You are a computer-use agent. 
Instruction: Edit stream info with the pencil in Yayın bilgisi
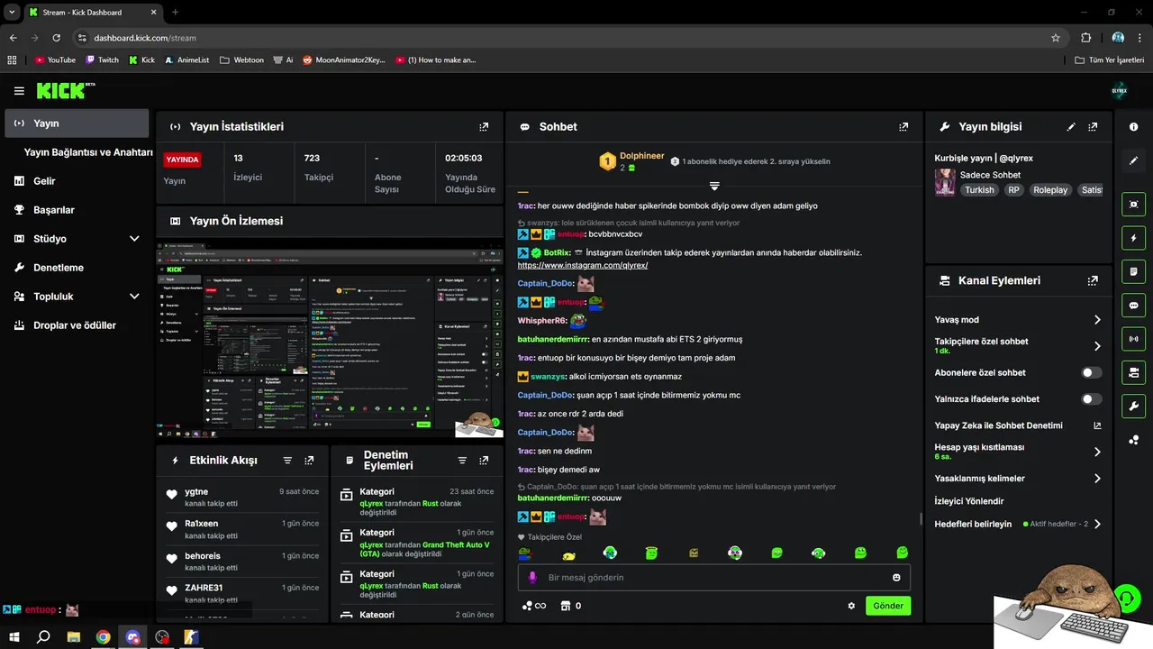point(1071,127)
